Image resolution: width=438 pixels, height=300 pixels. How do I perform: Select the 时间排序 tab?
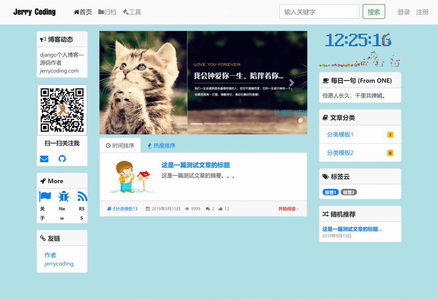pyautogui.click(x=121, y=145)
